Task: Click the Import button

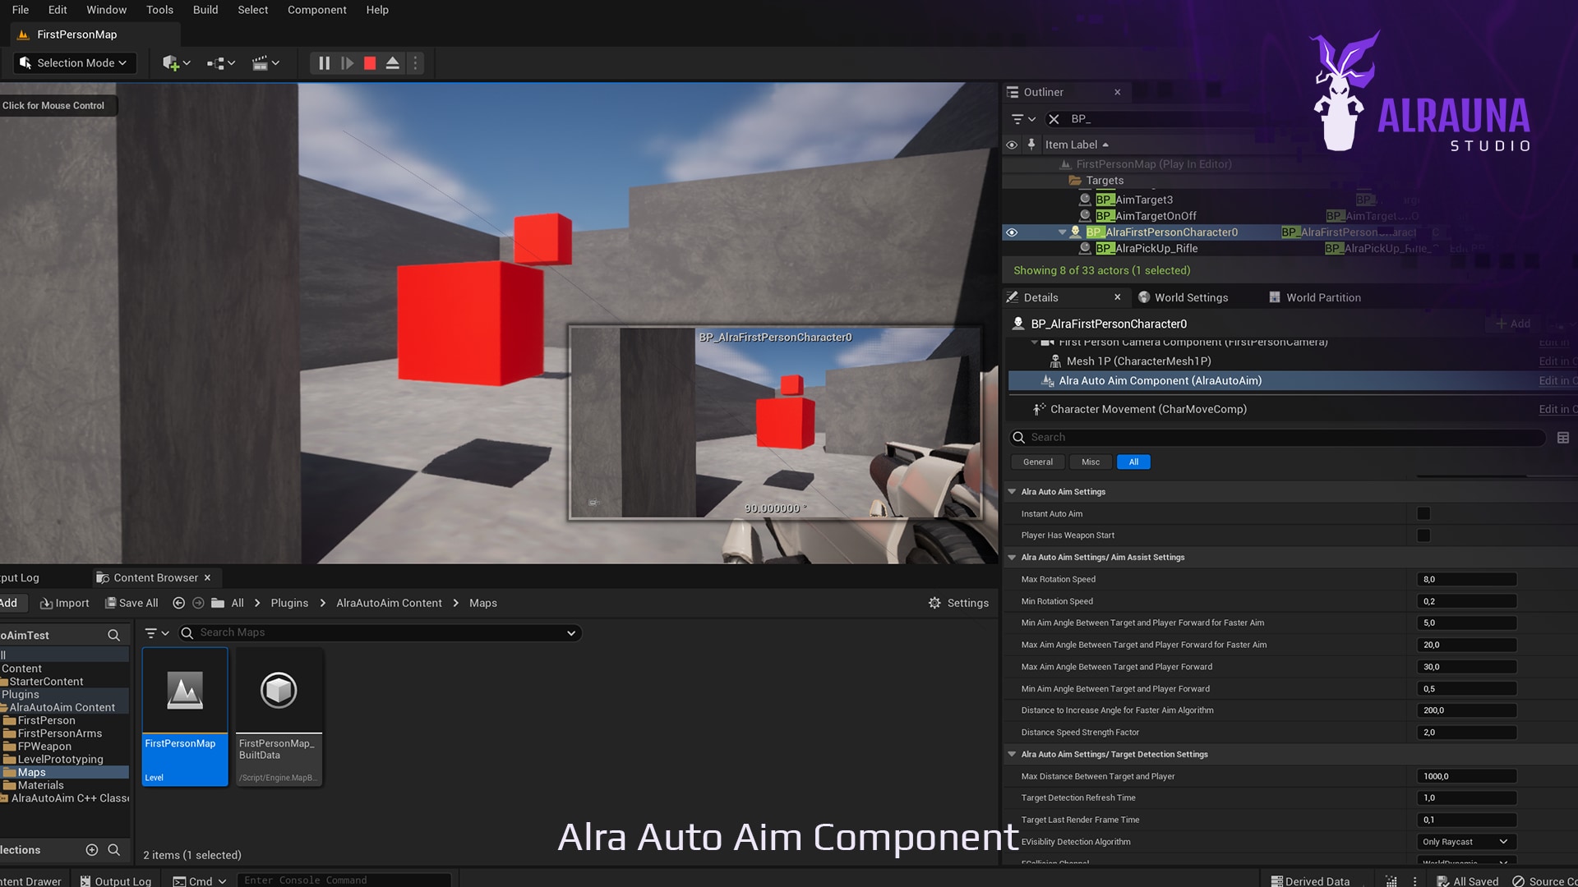Action: point(64,603)
